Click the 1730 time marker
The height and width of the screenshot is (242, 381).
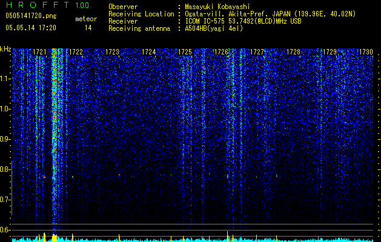point(366,51)
